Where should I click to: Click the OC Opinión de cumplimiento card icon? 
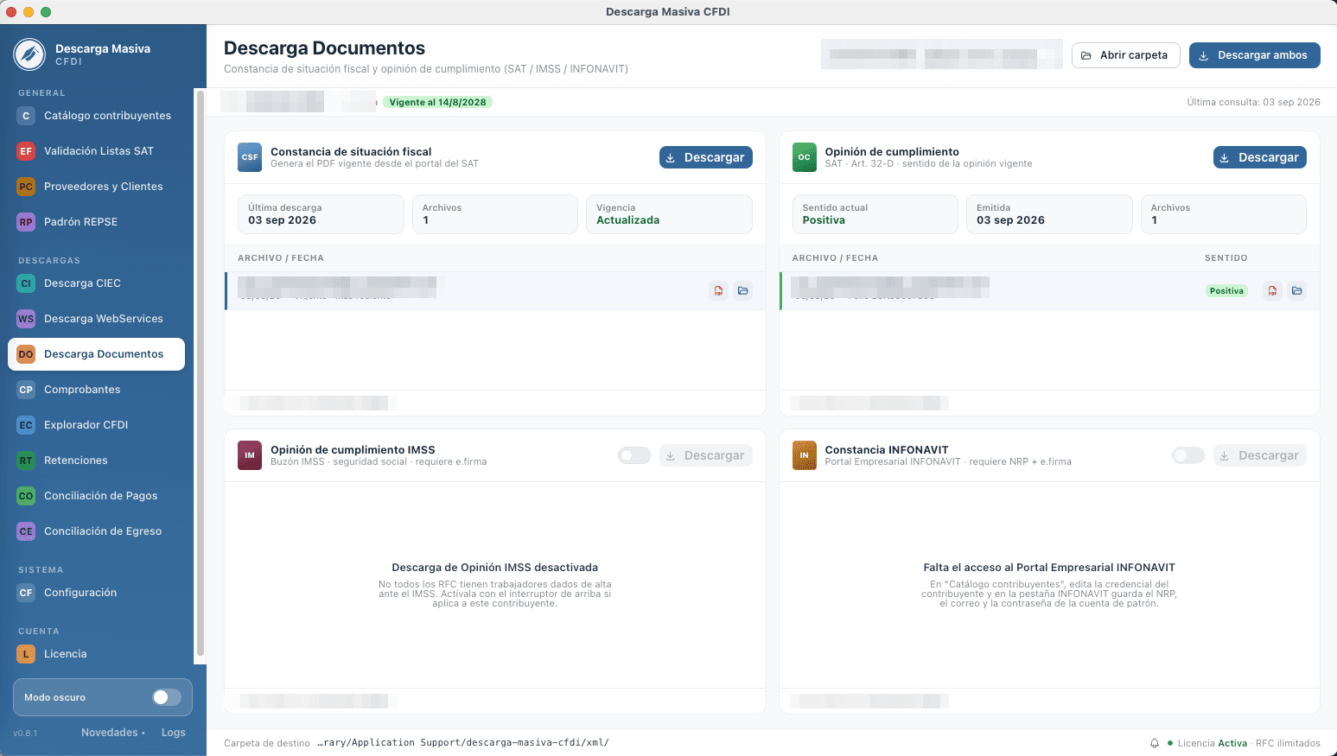[x=805, y=157]
